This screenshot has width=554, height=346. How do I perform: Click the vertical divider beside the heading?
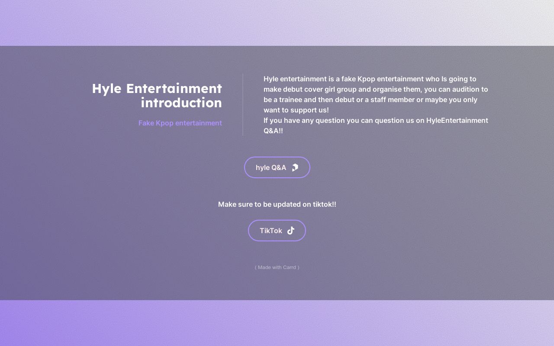(x=243, y=104)
